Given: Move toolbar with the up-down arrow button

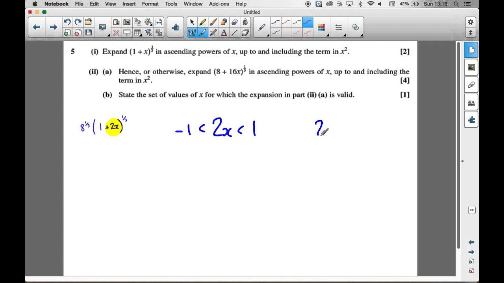Looking at the screenshot, I should [x=470, y=32].
